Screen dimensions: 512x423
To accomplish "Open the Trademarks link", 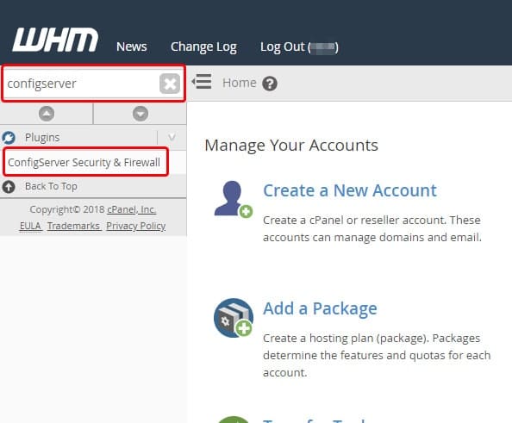I will (x=74, y=226).
